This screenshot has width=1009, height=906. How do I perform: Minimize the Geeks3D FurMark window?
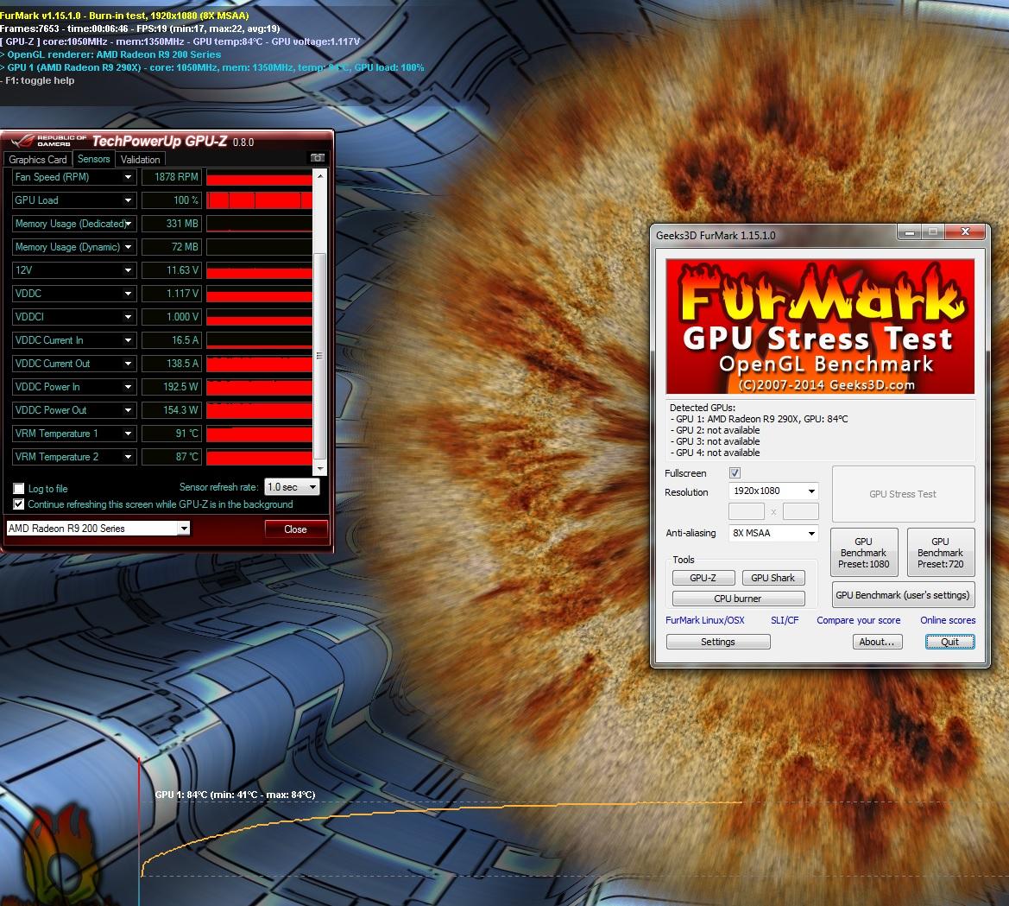(909, 231)
